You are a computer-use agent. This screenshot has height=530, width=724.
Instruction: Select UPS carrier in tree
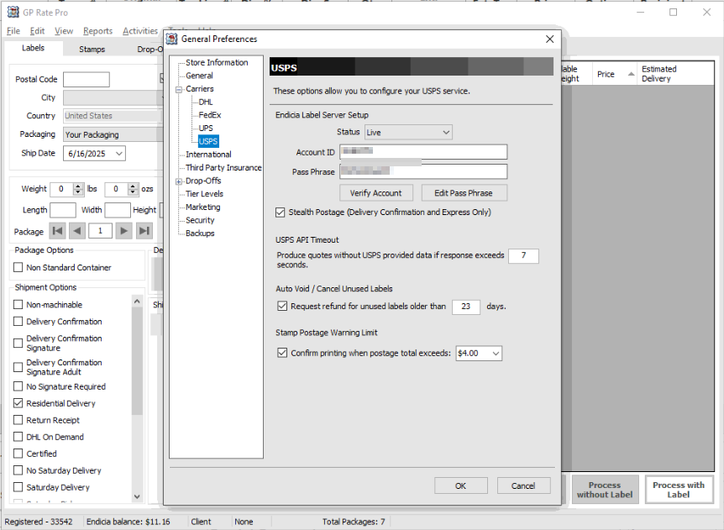(206, 128)
